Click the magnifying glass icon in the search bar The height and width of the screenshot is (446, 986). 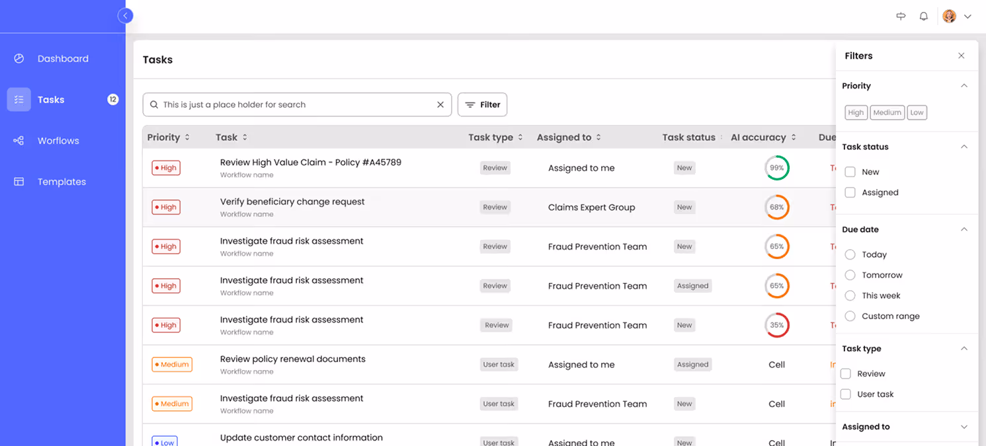(x=154, y=104)
